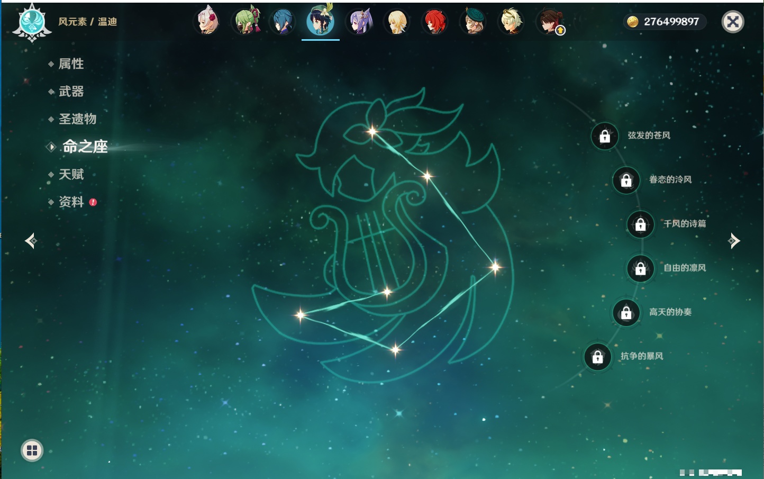Choose the blue-haired Xingqiu portrait
Viewport: 764px width, 479px height.
(283, 22)
